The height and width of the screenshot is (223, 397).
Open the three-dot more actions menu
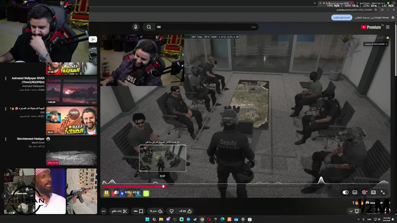104,211
